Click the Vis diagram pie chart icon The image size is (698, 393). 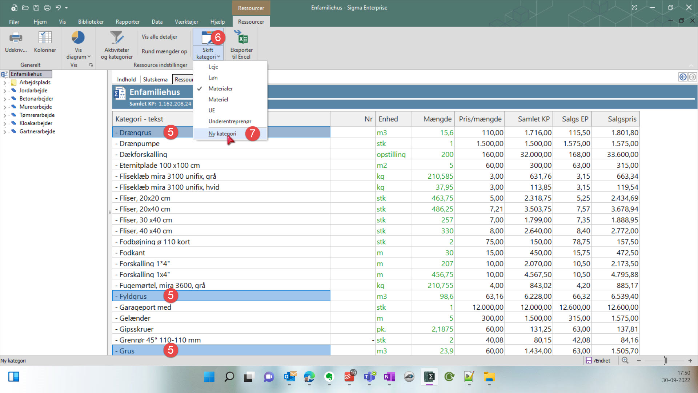click(78, 37)
